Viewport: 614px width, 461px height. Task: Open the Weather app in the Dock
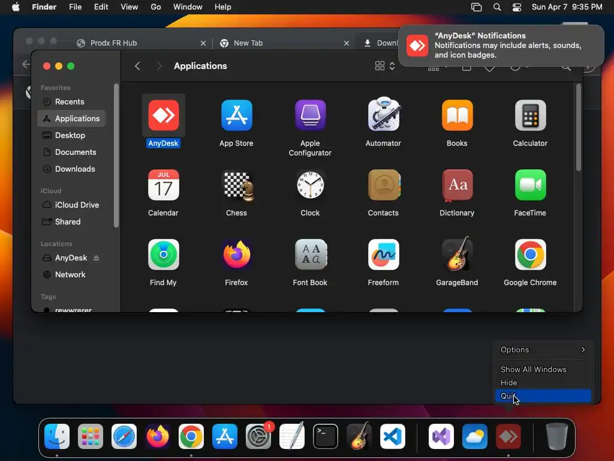(475, 436)
